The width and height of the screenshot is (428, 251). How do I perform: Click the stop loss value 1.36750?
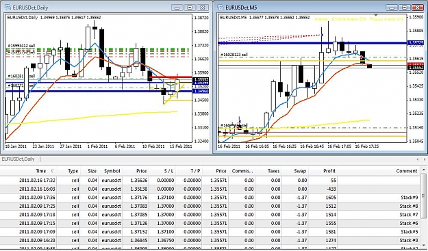(166, 240)
